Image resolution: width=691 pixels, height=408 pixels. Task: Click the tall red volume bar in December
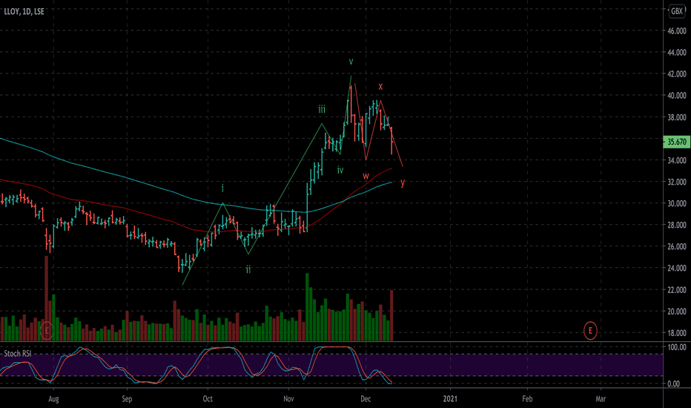[391, 315]
